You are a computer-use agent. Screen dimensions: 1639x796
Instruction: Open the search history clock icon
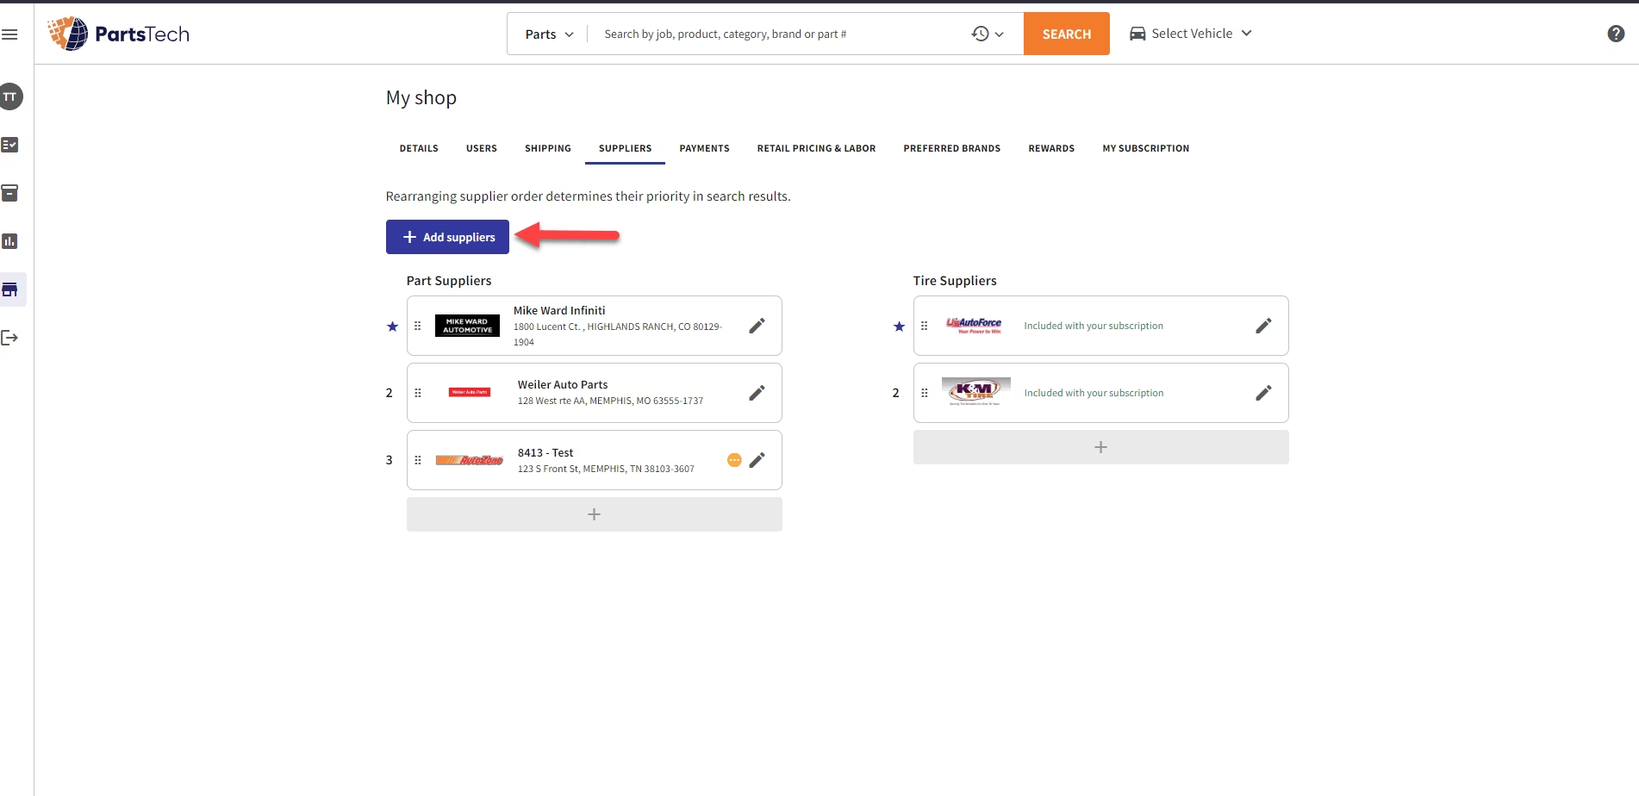pyautogui.click(x=979, y=34)
